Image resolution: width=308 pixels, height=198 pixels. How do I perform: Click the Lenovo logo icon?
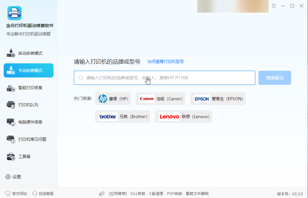point(169,117)
